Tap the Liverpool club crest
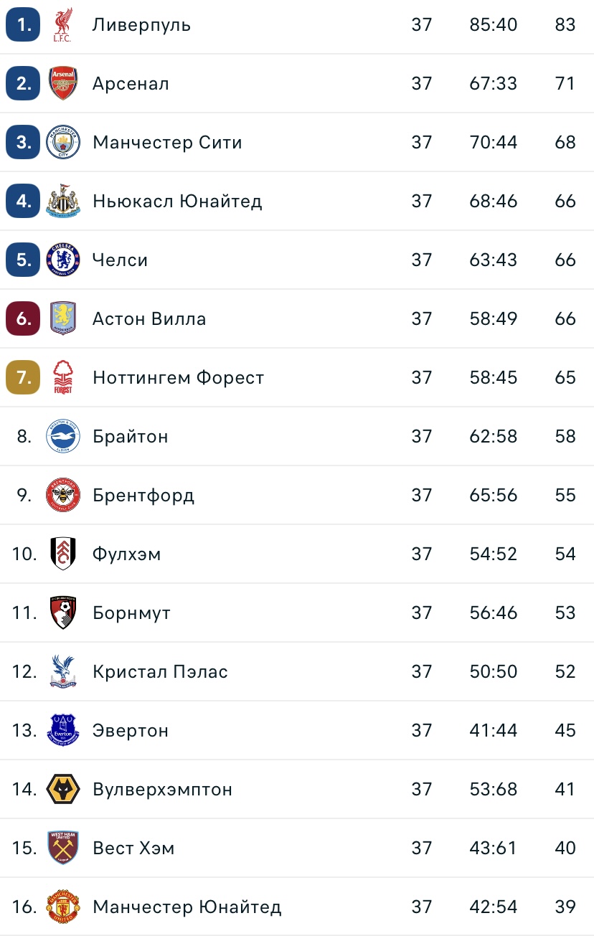The width and height of the screenshot is (594, 936). 63,25
